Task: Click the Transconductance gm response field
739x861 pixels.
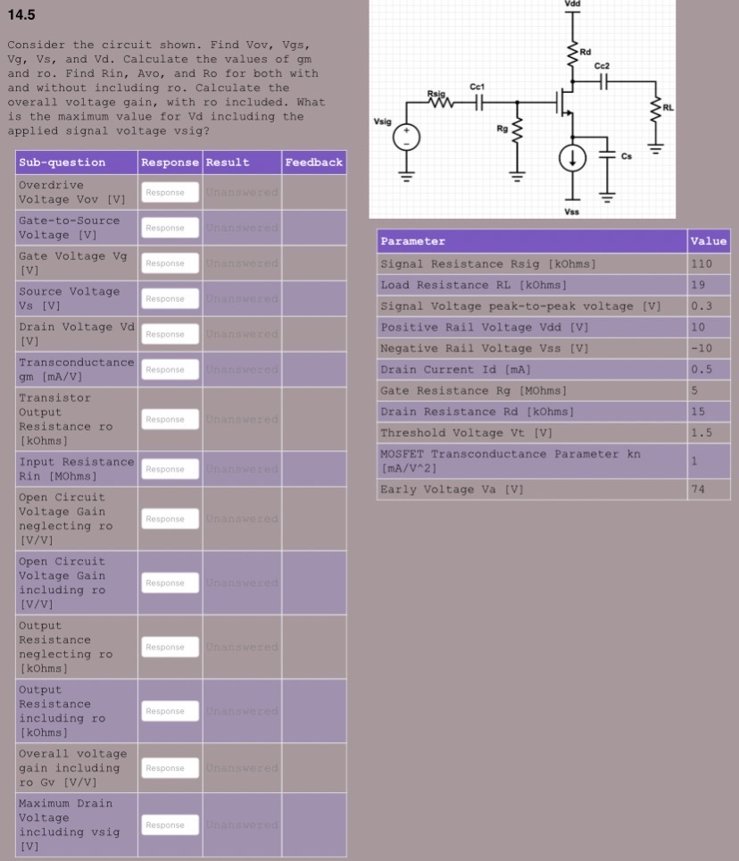Action: (x=169, y=369)
